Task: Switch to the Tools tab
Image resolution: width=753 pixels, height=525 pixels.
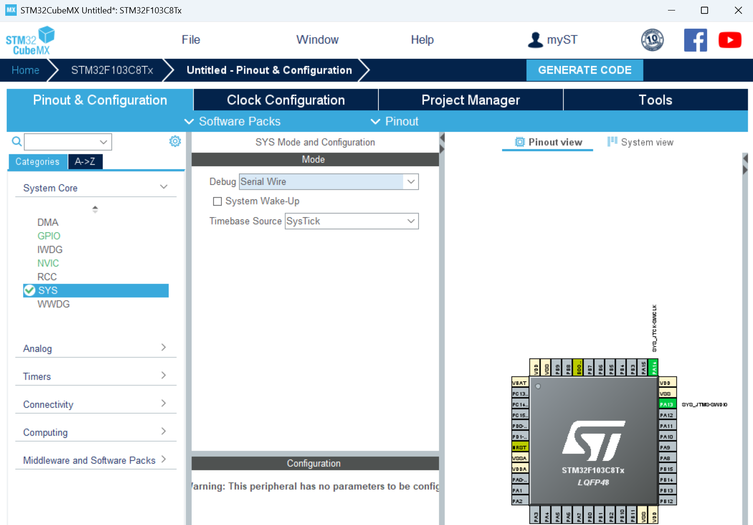Action: coord(656,100)
